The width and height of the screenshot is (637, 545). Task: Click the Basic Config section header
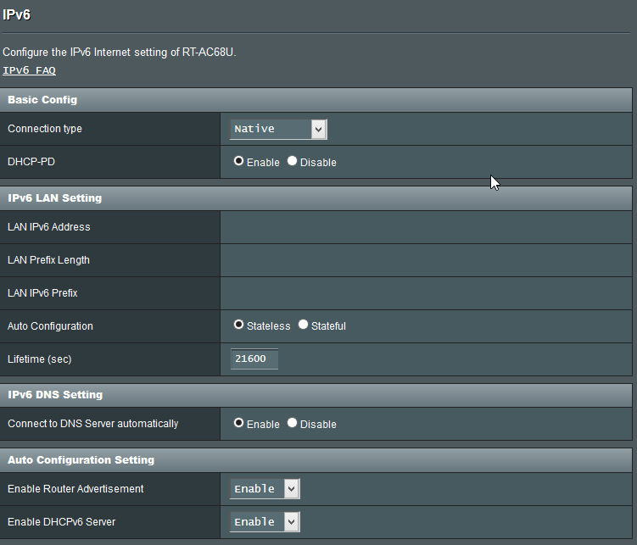pos(316,100)
